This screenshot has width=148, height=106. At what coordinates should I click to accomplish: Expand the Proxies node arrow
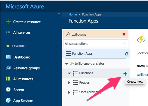point(69,83)
